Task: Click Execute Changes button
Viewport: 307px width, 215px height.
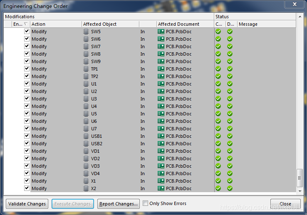Action: pos(73,204)
